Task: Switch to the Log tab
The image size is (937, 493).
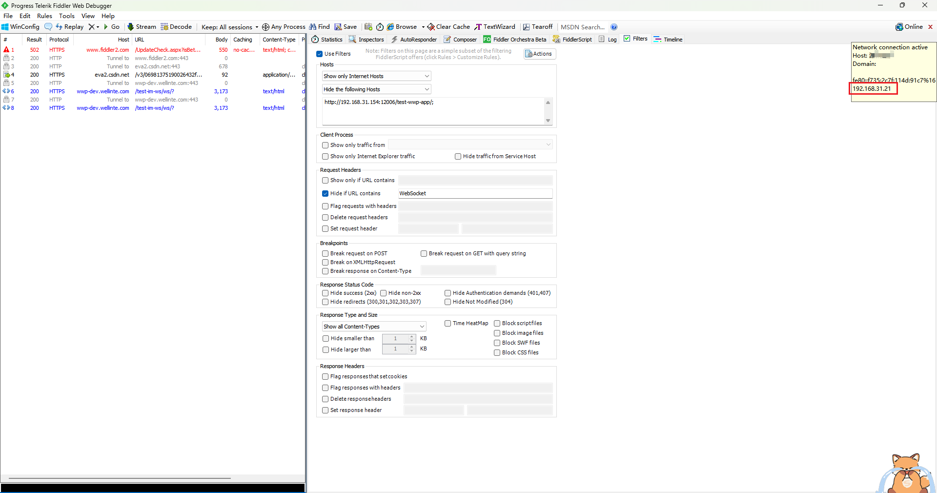Action: tap(608, 40)
